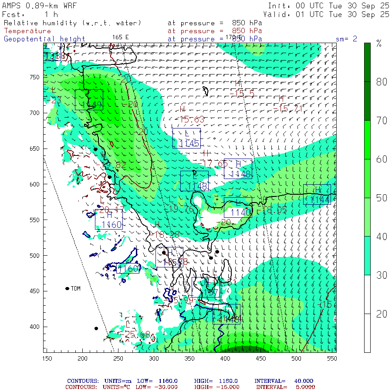Click the '650' y-axis tick label

pyautogui.click(x=35, y=149)
